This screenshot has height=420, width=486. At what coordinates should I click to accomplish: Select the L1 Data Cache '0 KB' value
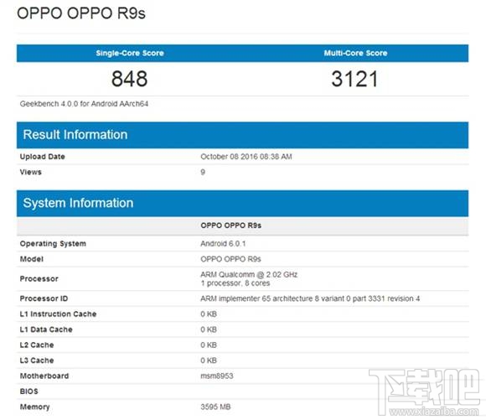coord(209,329)
